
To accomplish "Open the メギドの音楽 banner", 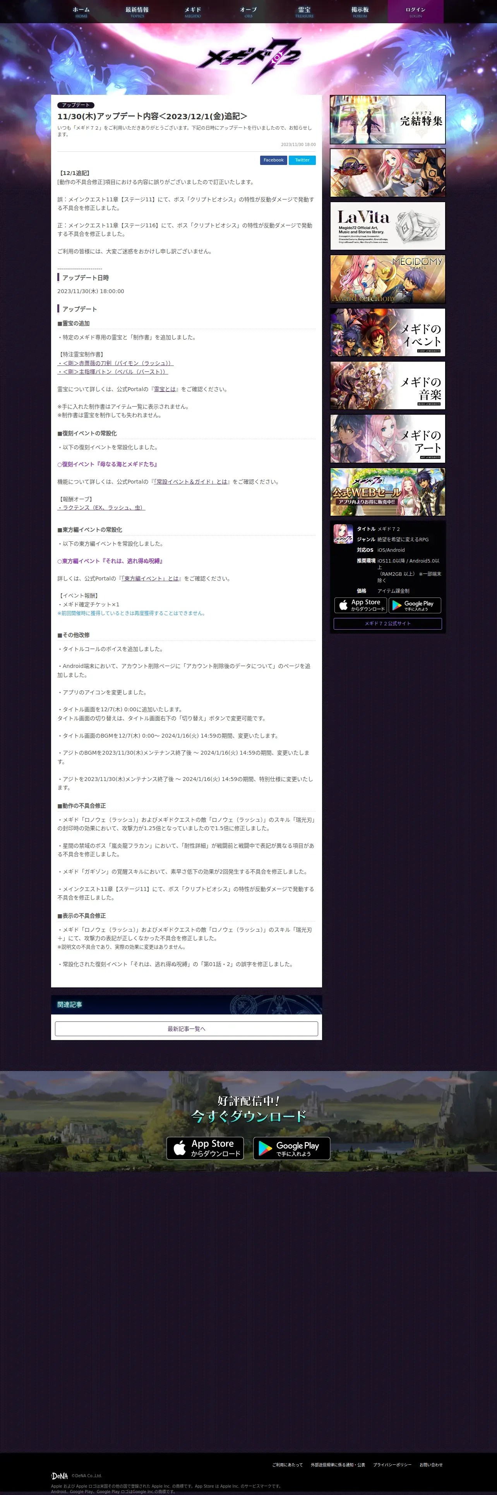I will (387, 385).
